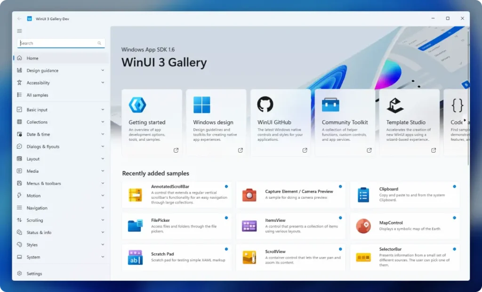Open the Scrolling navigation item
Screen dimensions: 482x292
pyautogui.click(x=61, y=220)
